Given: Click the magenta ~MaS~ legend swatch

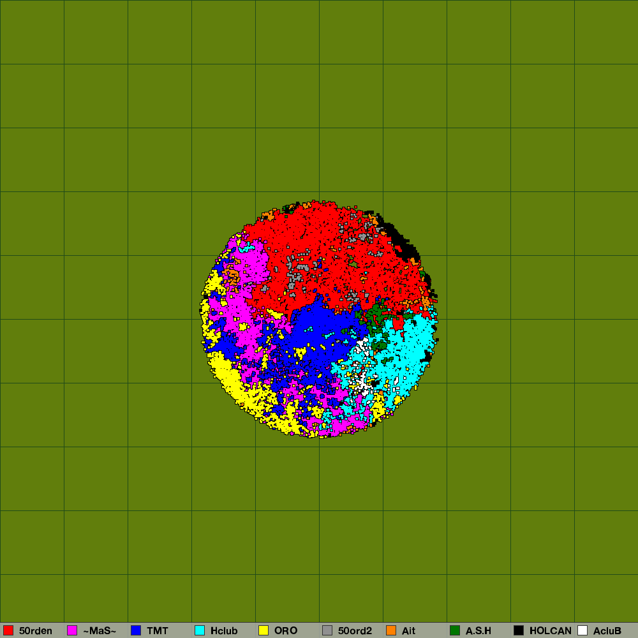Looking at the screenshot, I should tap(73, 630).
